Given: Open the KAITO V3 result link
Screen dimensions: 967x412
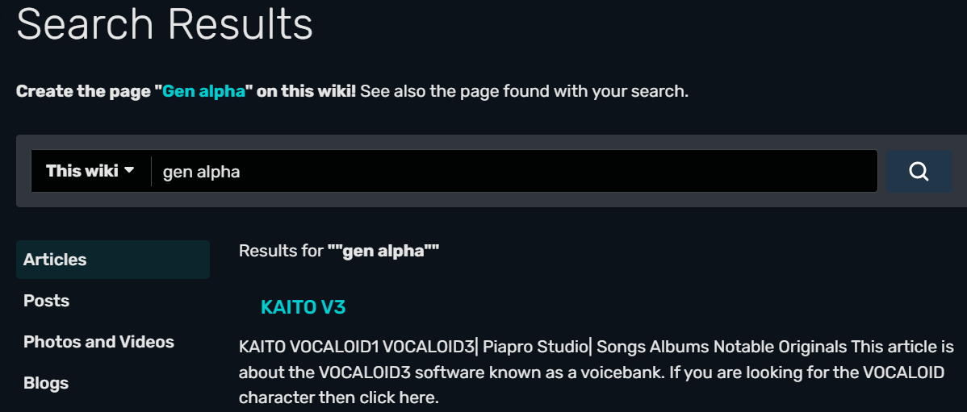Looking at the screenshot, I should pos(303,307).
